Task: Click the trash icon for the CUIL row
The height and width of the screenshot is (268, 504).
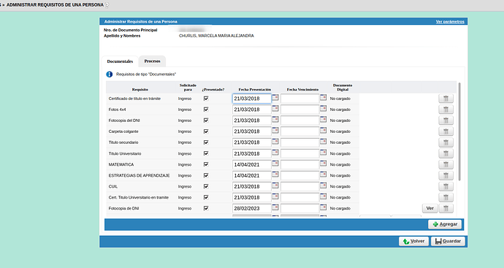Action: tap(446, 186)
